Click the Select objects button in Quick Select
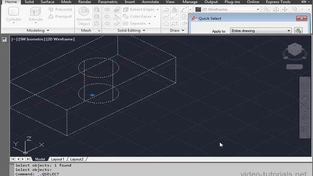The width and height of the screenshot is (313, 176). click(298, 31)
